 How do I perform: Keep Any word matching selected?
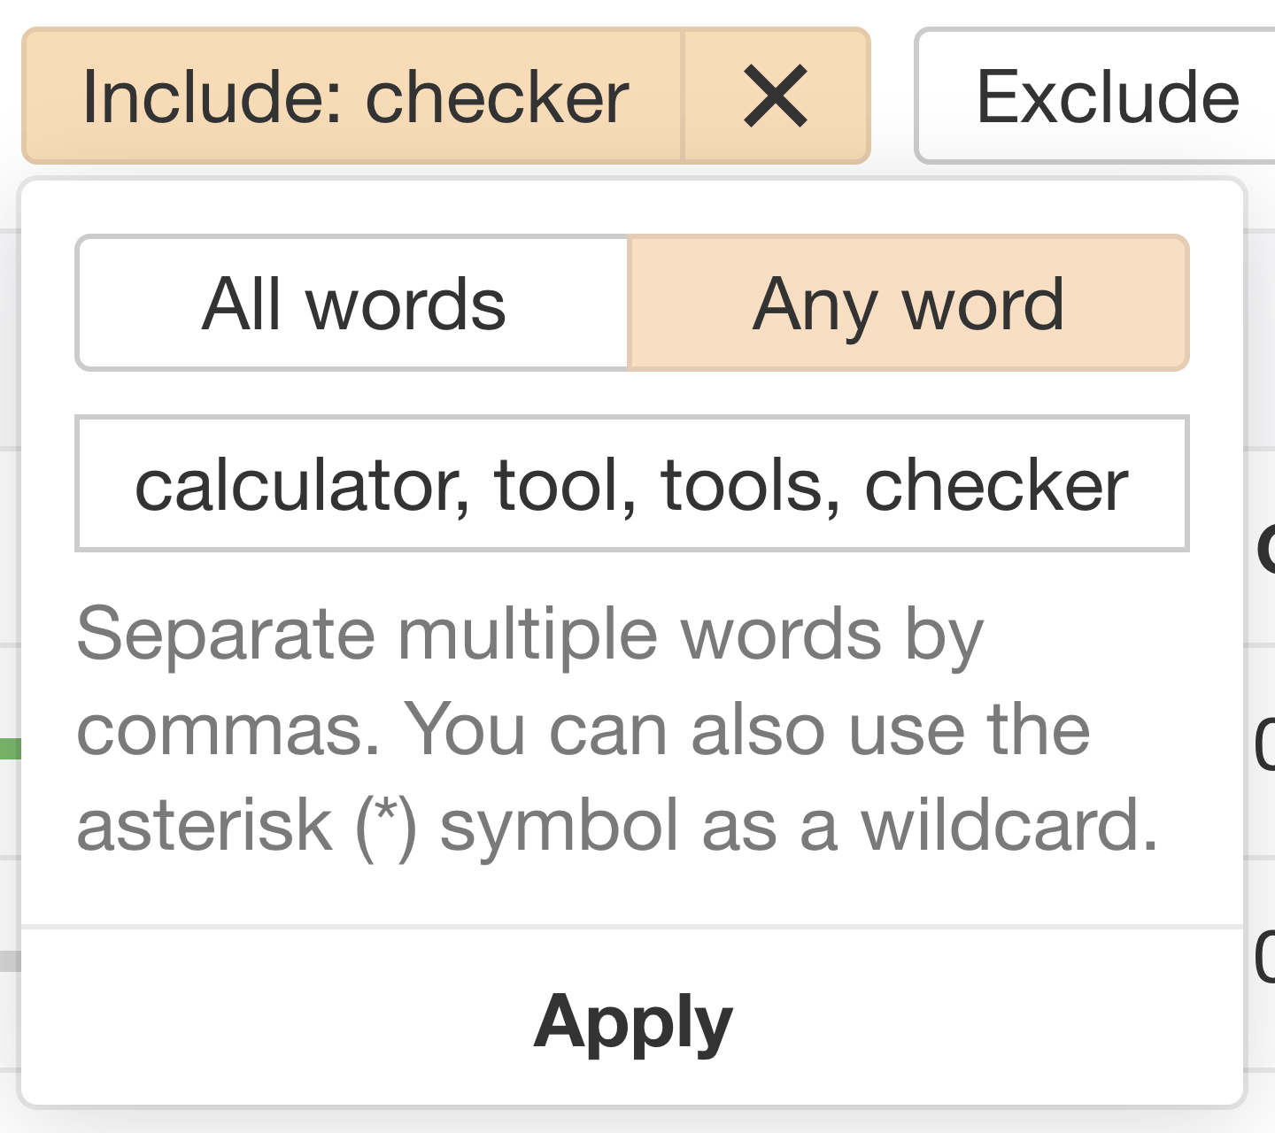click(x=908, y=304)
